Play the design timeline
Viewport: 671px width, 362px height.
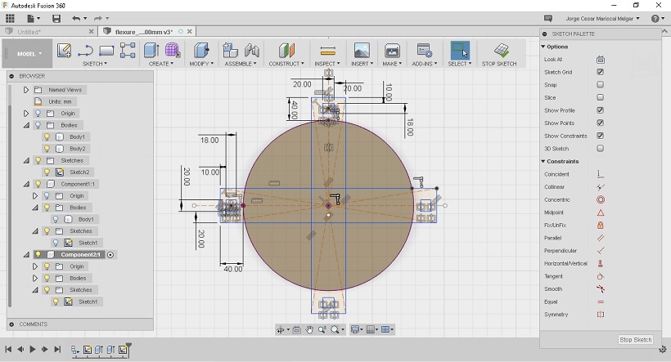(33, 349)
